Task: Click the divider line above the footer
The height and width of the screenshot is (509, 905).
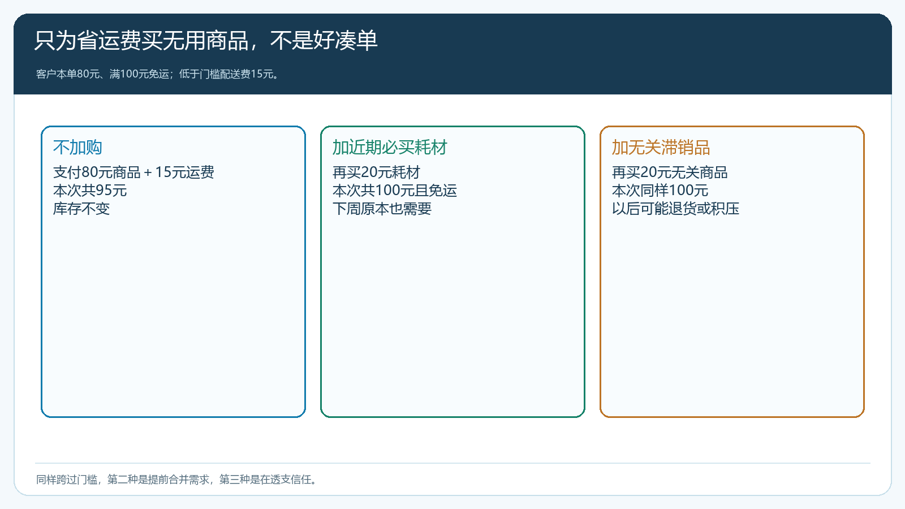Action: coord(453,463)
